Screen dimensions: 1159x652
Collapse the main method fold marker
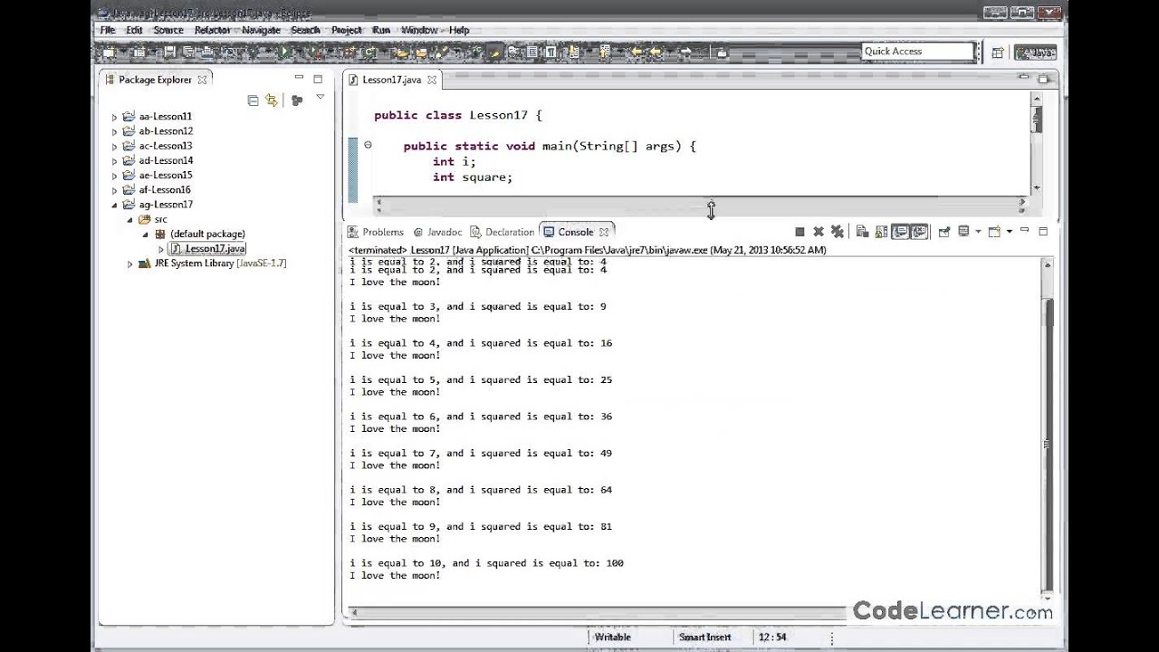[368, 145]
